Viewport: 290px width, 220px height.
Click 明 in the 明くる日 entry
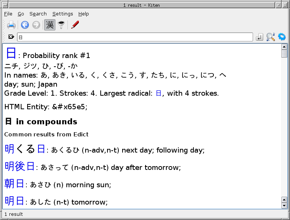[9, 149]
